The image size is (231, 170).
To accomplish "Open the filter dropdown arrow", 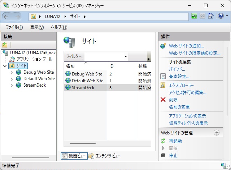I will coord(126,57).
